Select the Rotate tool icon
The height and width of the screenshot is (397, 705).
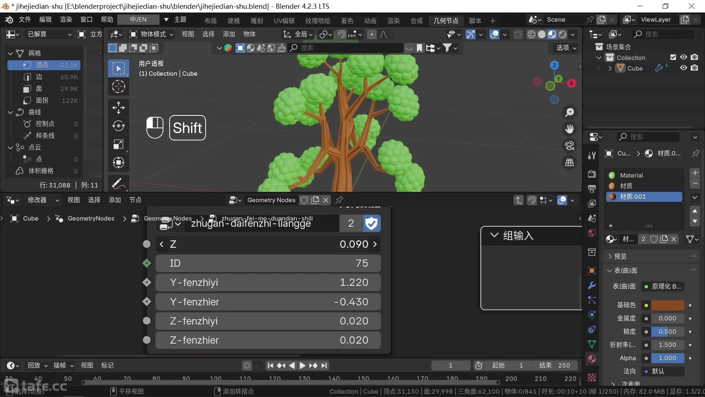(118, 126)
